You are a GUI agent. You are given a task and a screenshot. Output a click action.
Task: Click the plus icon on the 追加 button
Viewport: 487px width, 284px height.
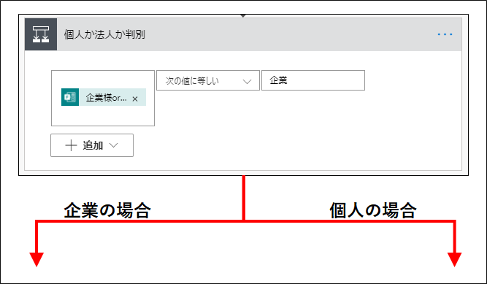pos(71,145)
